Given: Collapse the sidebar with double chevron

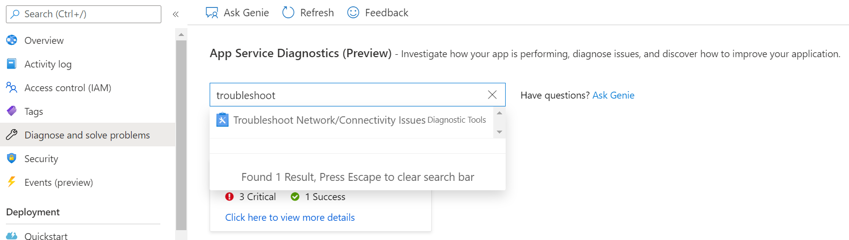Looking at the screenshot, I should [176, 14].
